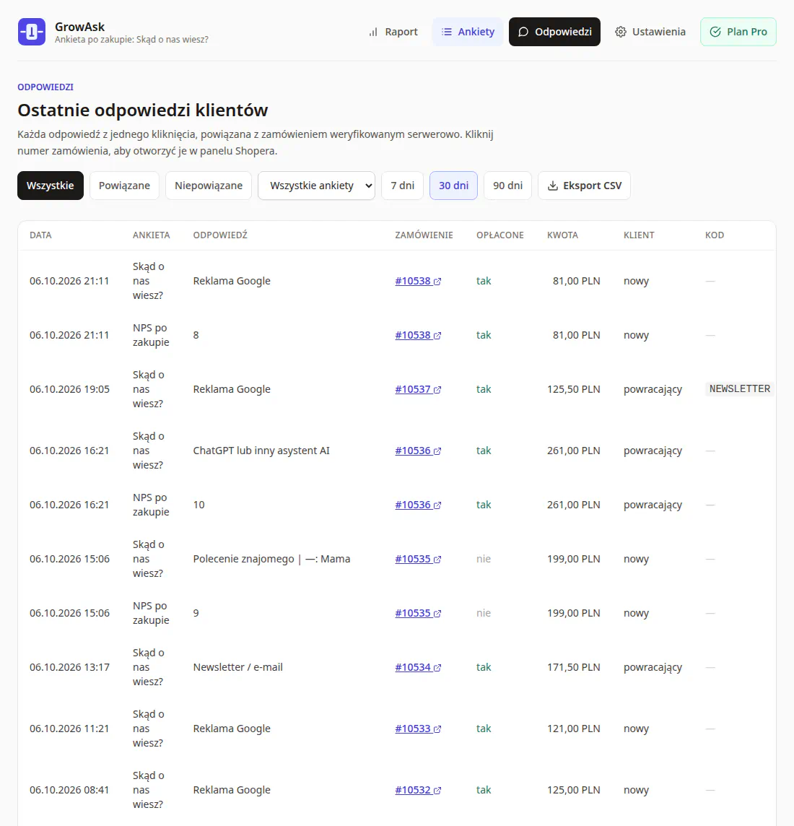Click external-link icon next to order #10537
The width and height of the screenshot is (794, 826).
click(x=437, y=390)
